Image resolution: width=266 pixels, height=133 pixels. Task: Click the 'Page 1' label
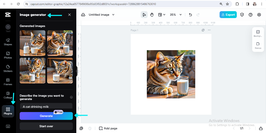click(134, 30)
